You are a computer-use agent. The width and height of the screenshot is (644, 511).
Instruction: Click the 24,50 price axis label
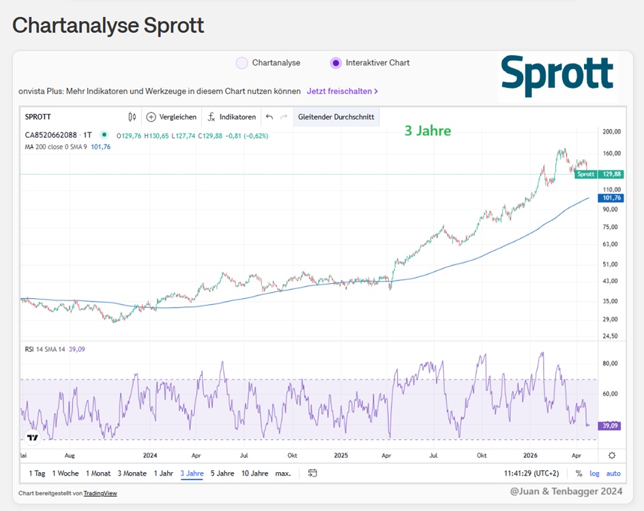(610, 336)
